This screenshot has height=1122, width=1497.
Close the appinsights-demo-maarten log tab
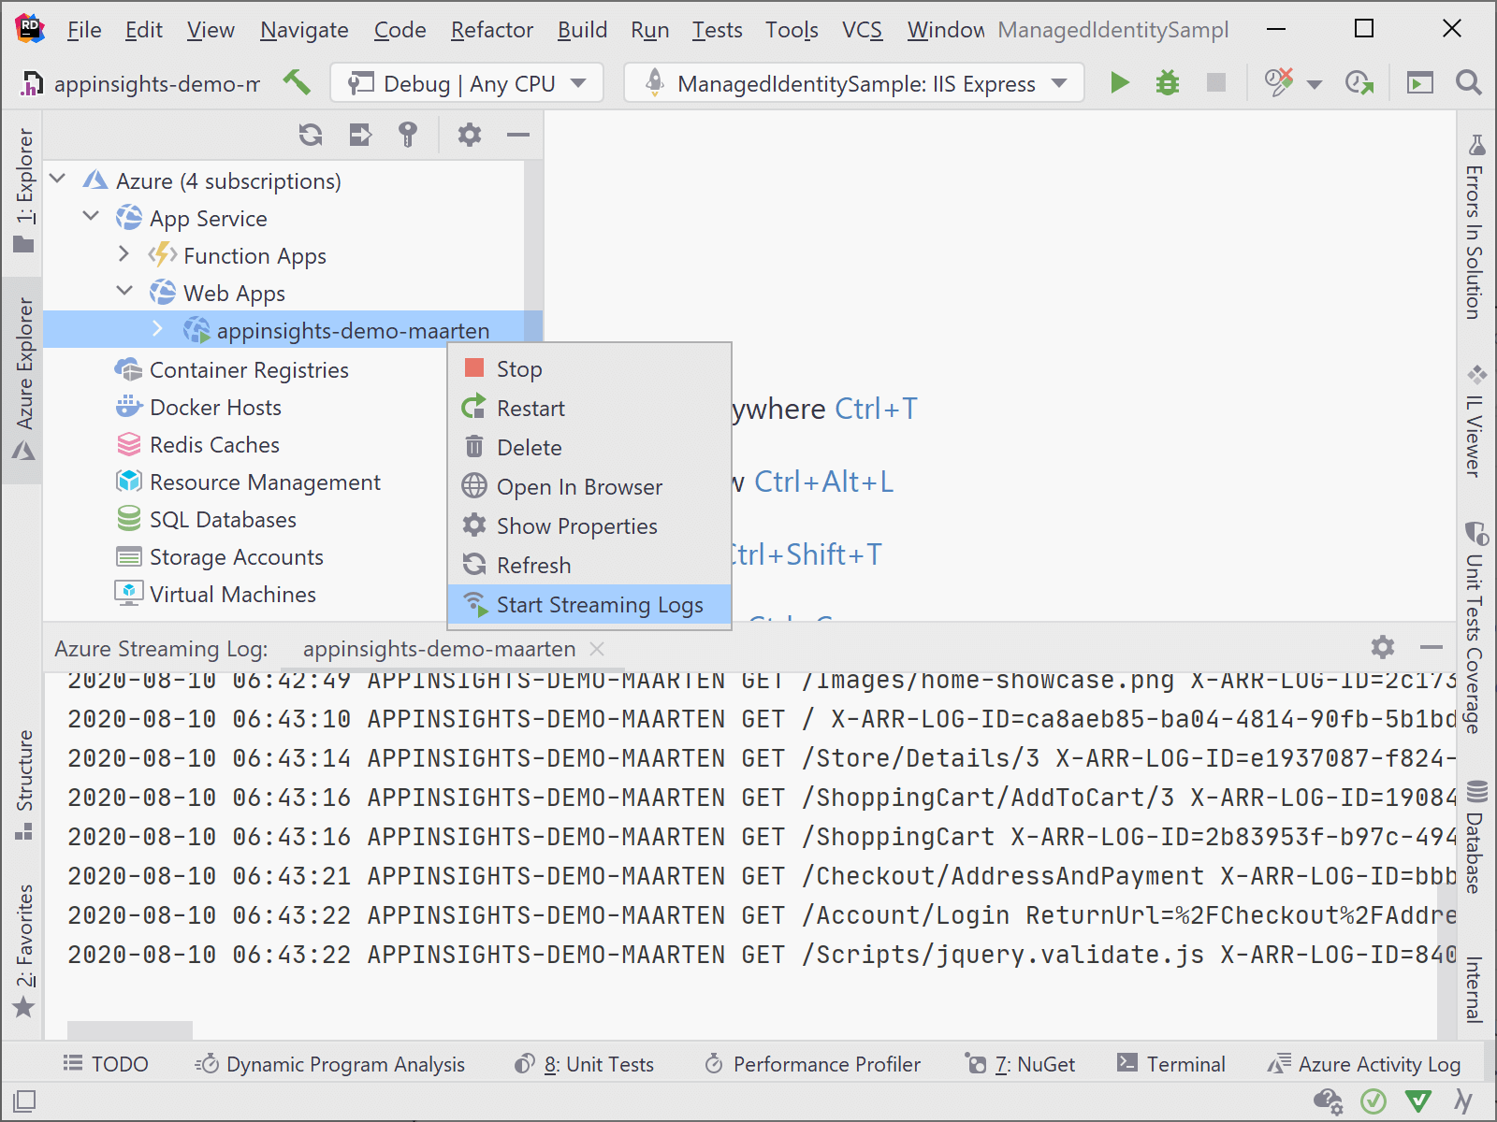pos(597,648)
